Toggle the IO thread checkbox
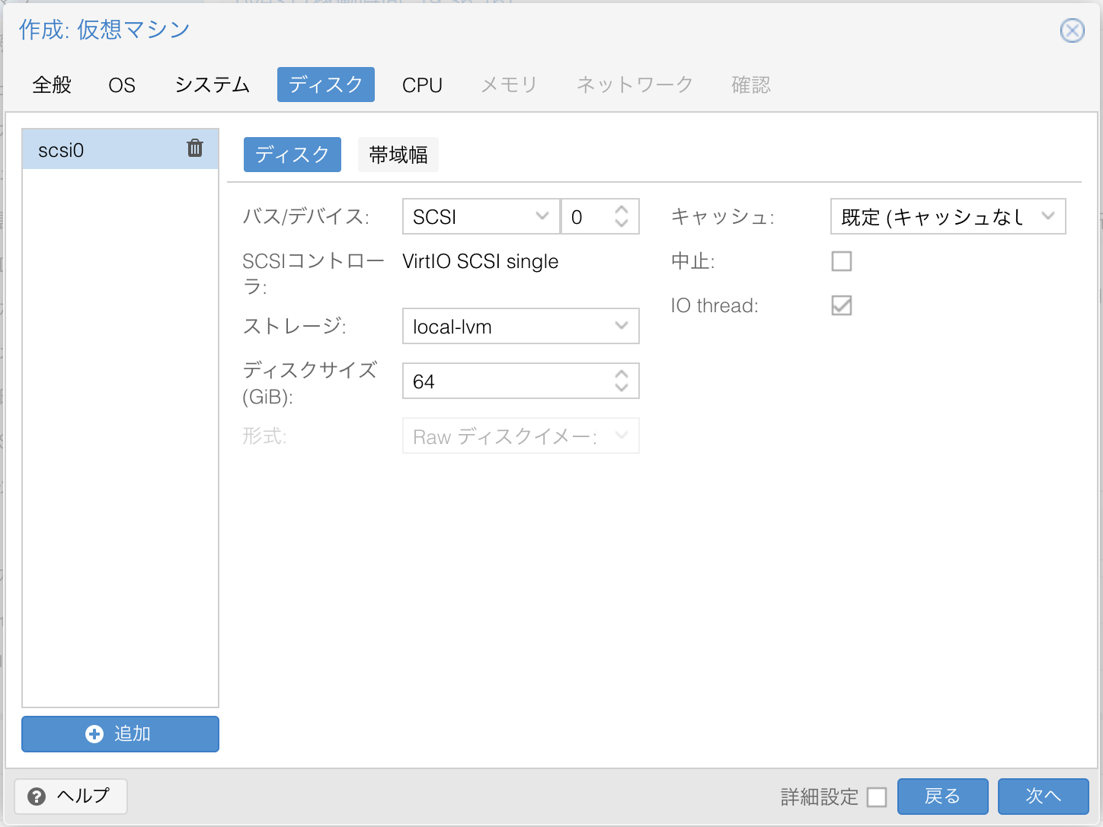1103x827 pixels. 842,305
